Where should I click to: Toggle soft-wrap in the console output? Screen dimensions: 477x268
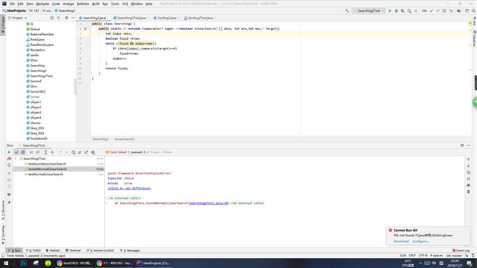(x=469, y=172)
